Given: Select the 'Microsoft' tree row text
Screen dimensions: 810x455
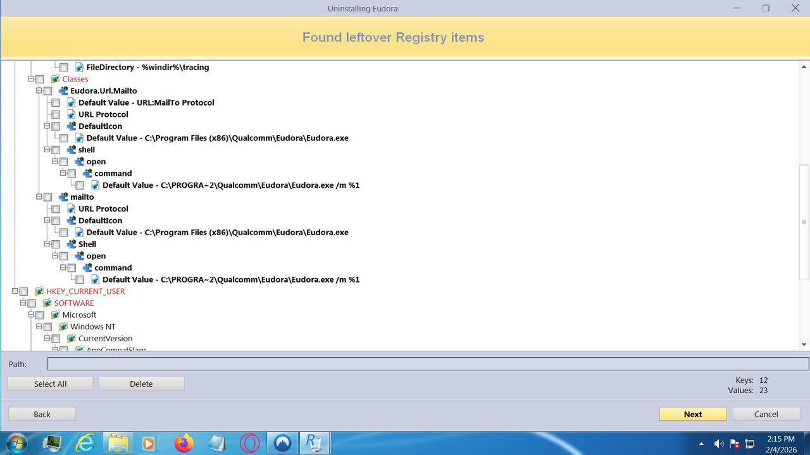Looking at the screenshot, I should click(79, 315).
